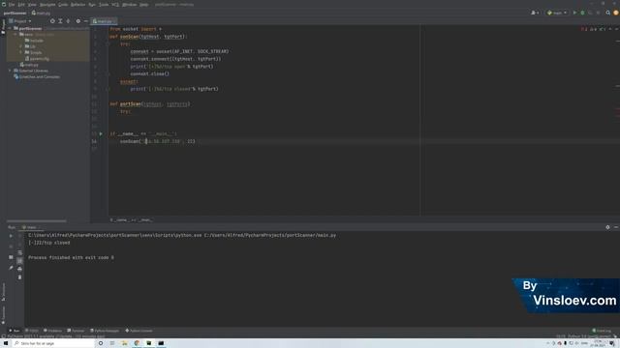
Task: Click the Windows Start button
Action: (6, 343)
